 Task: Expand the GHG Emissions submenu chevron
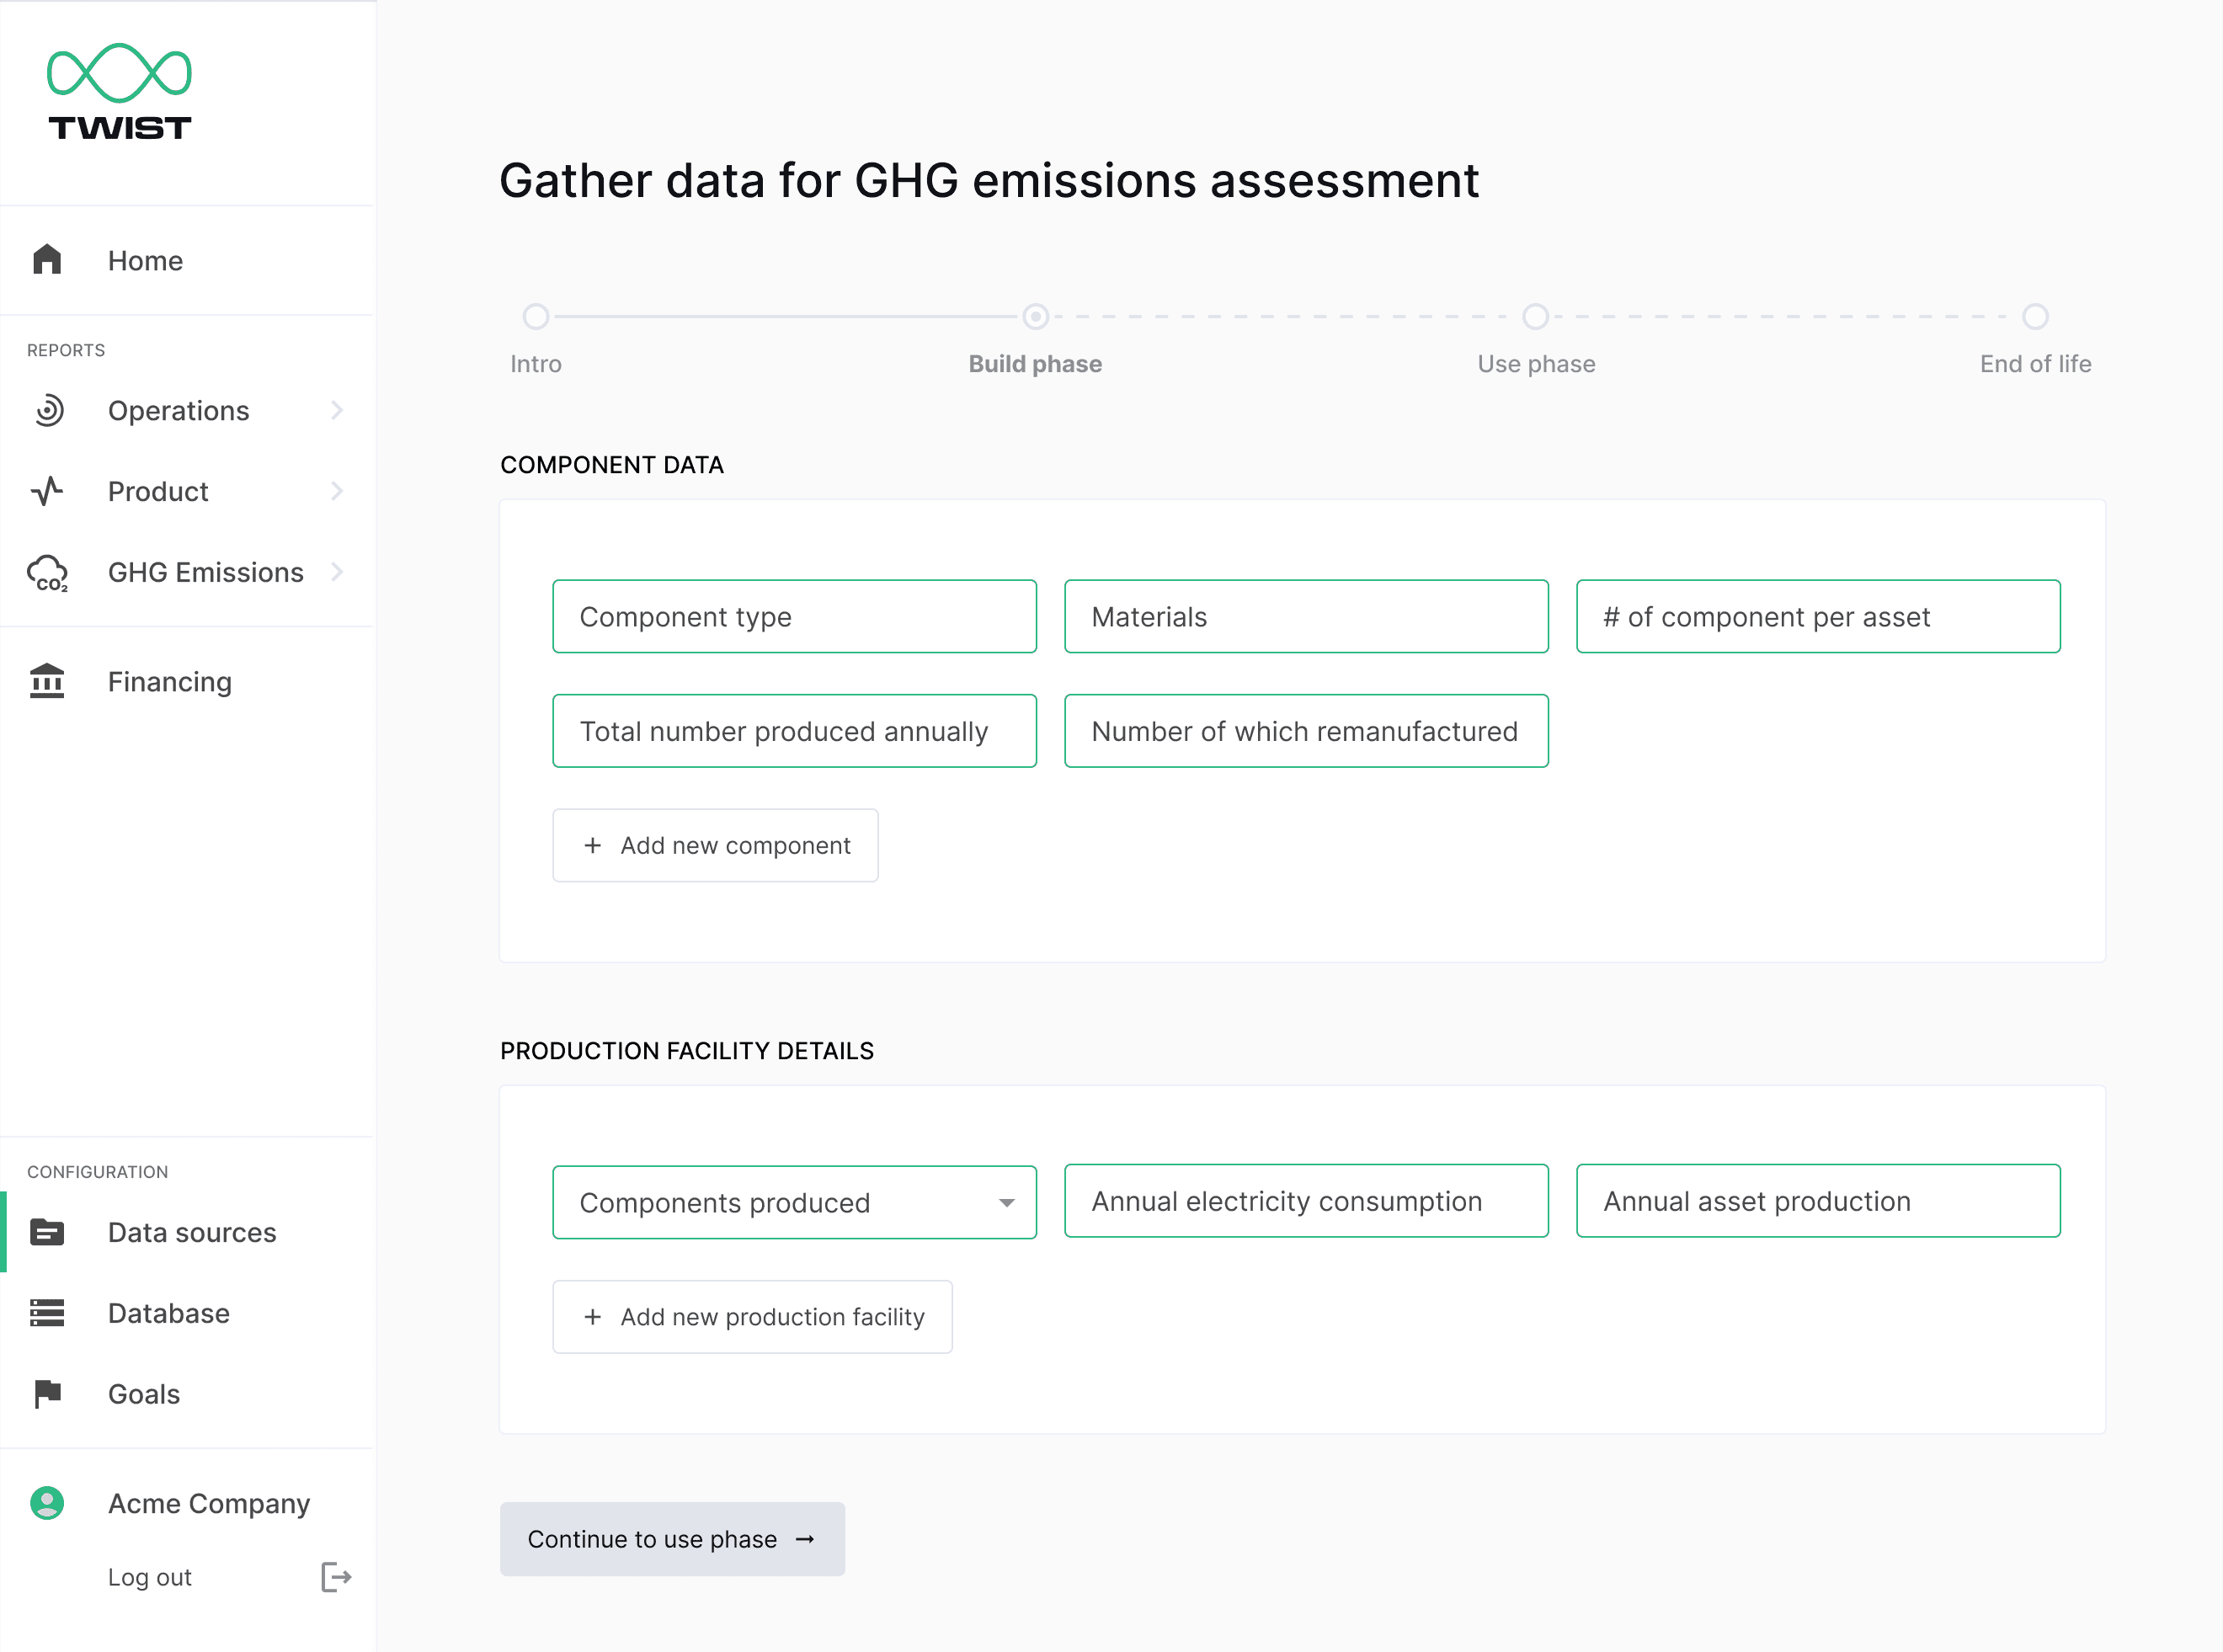337,572
